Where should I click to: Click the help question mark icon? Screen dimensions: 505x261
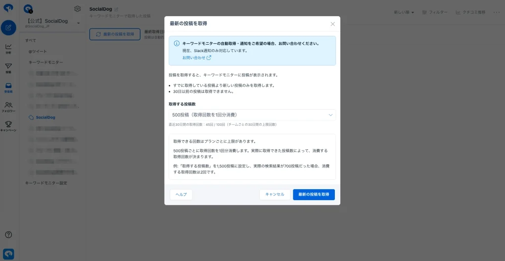tap(8, 234)
